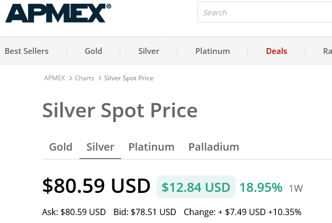The width and height of the screenshot is (332, 223).
Task: Click the Silver Spot Price breadcrumb
Action: [129, 78]
